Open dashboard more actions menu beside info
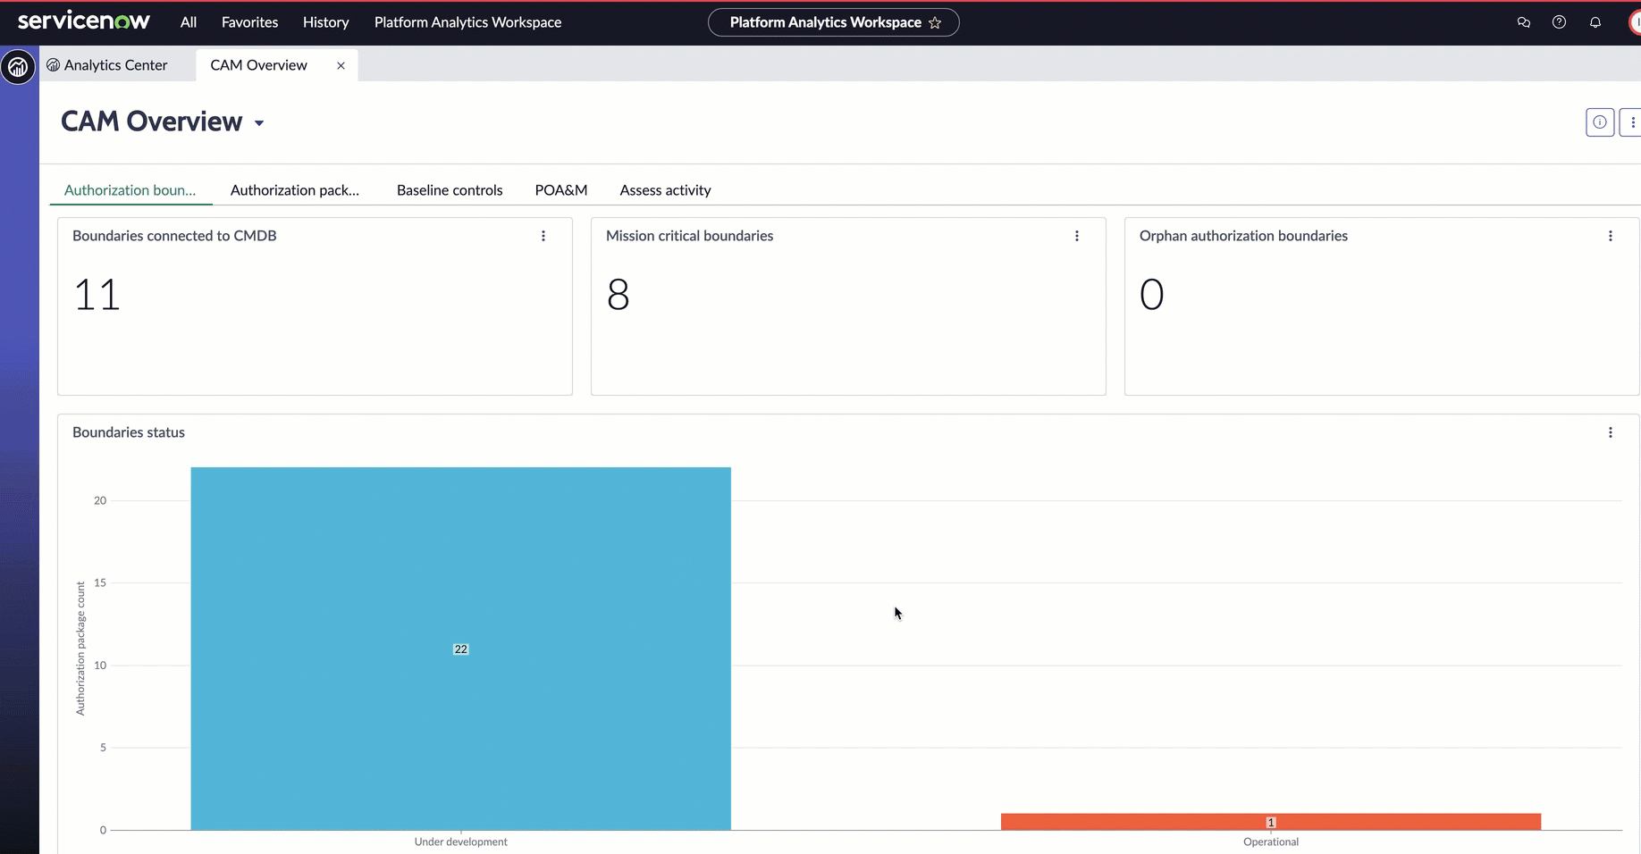 [x=1631, y=122]
